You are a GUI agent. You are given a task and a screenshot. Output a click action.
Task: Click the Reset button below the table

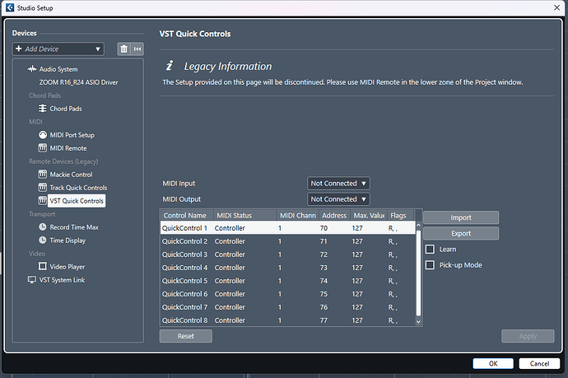coord(186,336)
